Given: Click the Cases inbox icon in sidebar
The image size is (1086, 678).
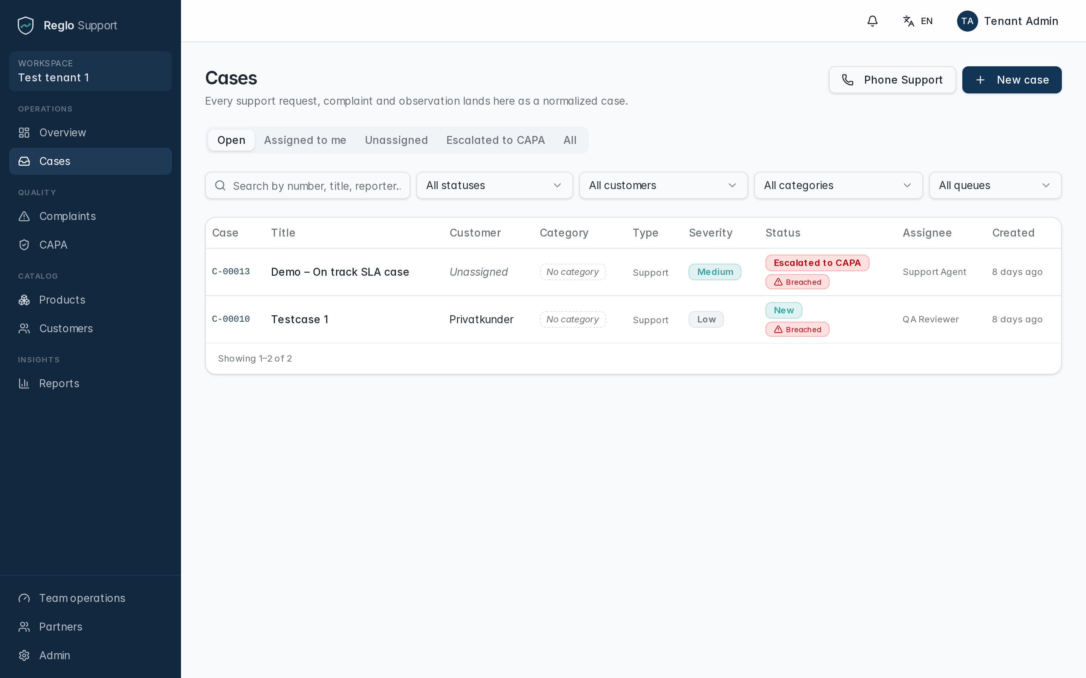Looking at the screenshot, I should [24, 162].
